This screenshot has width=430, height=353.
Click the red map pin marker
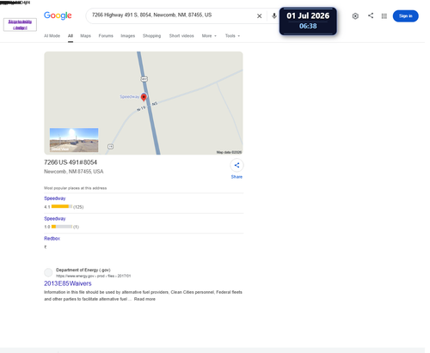coord(144,97)
